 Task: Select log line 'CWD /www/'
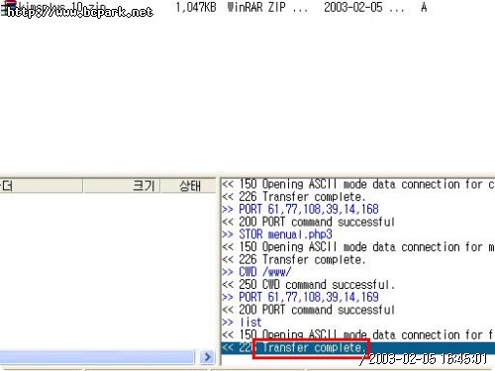(x=256, y=272)
